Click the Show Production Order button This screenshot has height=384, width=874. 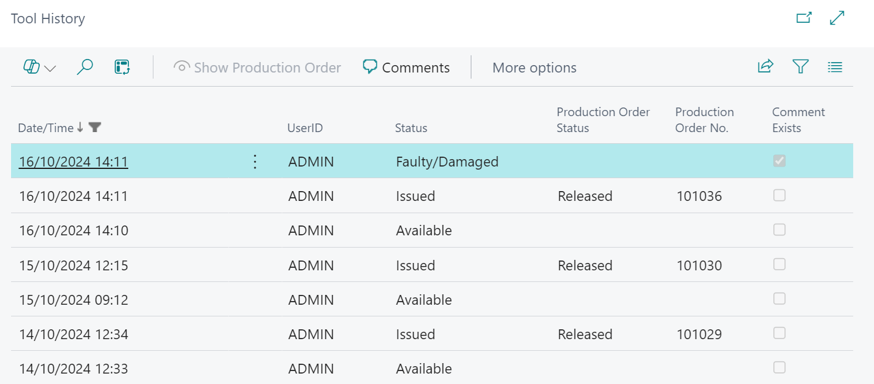(x=258, y=68)
